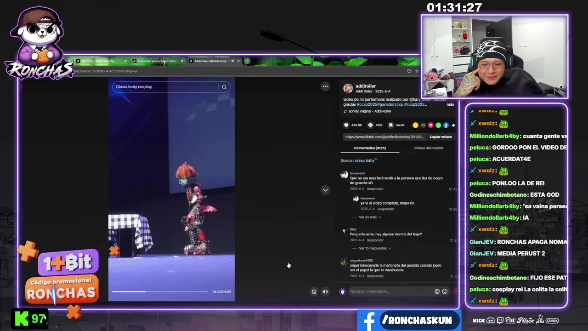588x331 pixels.
Task: Like Blair's comment with the heart
Action: coord(451,240)
